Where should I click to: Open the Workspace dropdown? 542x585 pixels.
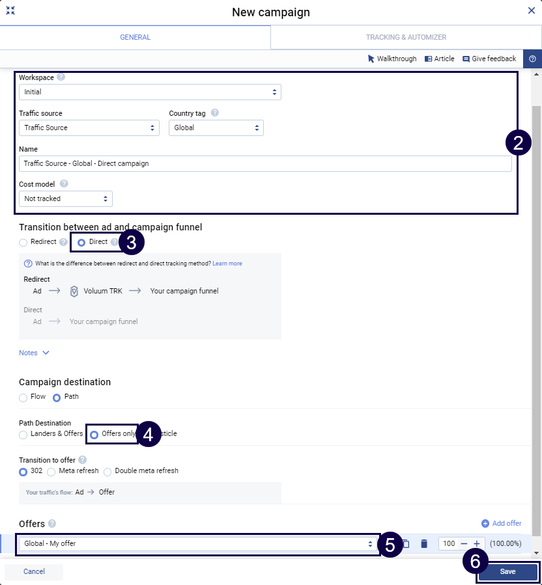[150, 92]
